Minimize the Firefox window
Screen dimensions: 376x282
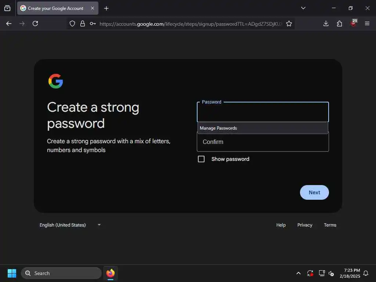pyautogui.click(x=333, y=8)
